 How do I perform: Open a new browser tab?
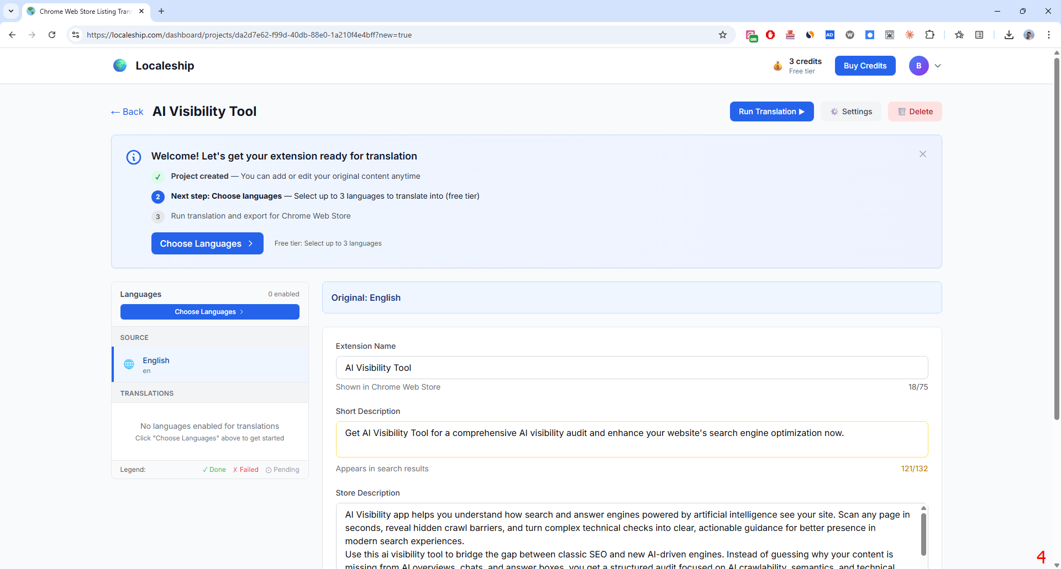161,11
